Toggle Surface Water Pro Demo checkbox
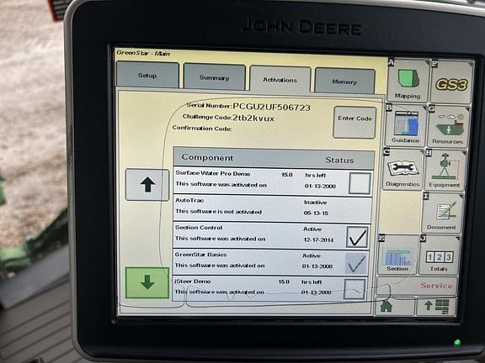The height and width of the screenshot is (363, 485). click(360, 183)
